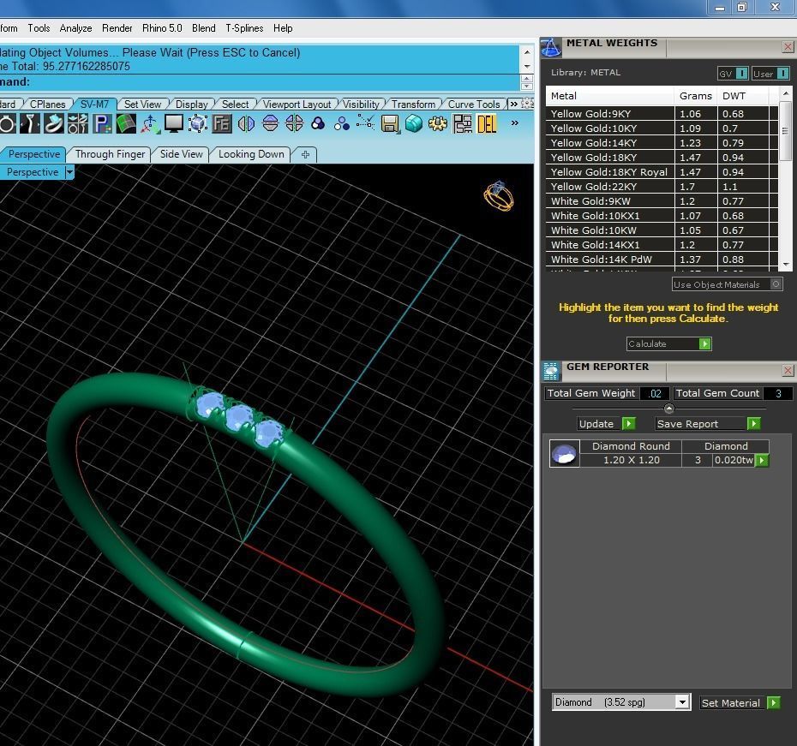
Task: Click the Save Report button
Action: tap(707, 423)
